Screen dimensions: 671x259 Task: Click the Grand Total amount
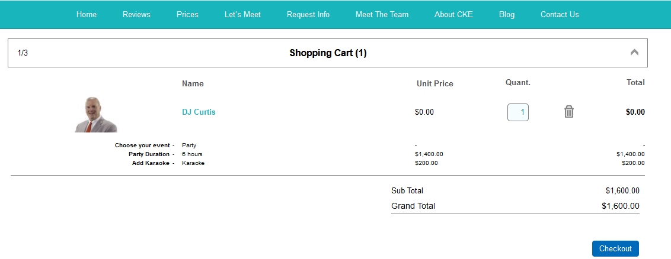pyautogui.click(x=620, y=206)
